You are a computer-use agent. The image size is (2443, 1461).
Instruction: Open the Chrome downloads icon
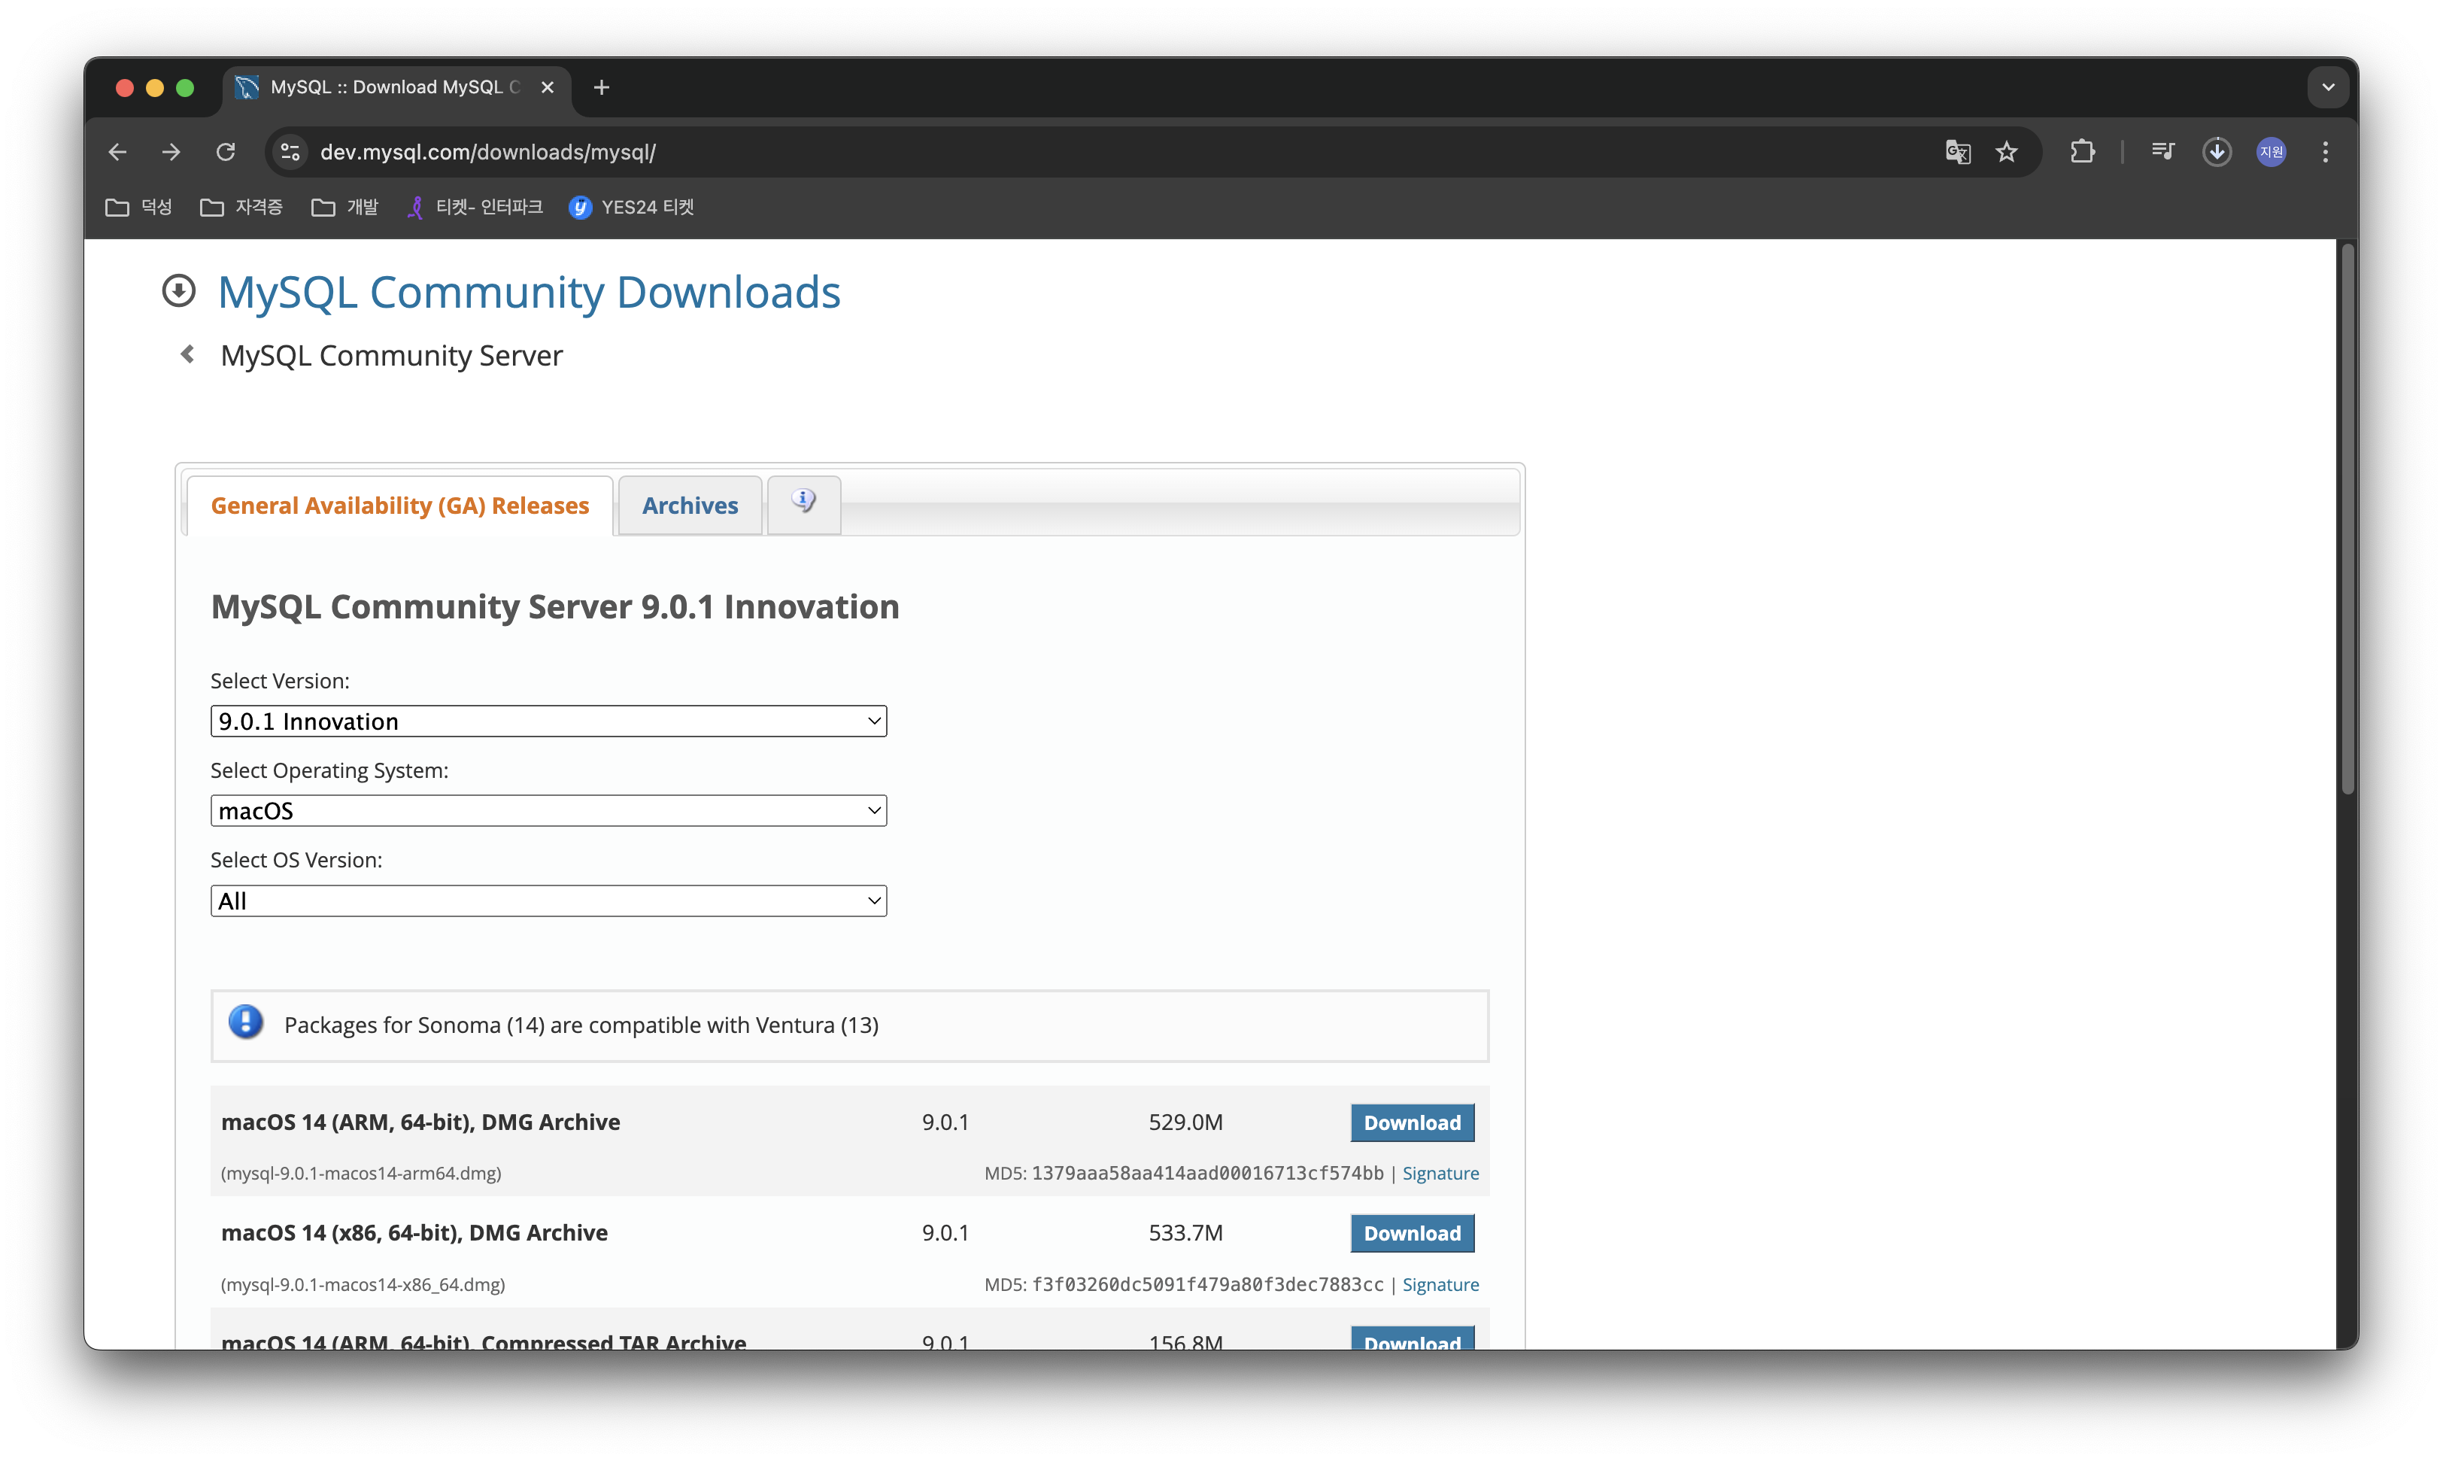click(x=2216, y=152)
